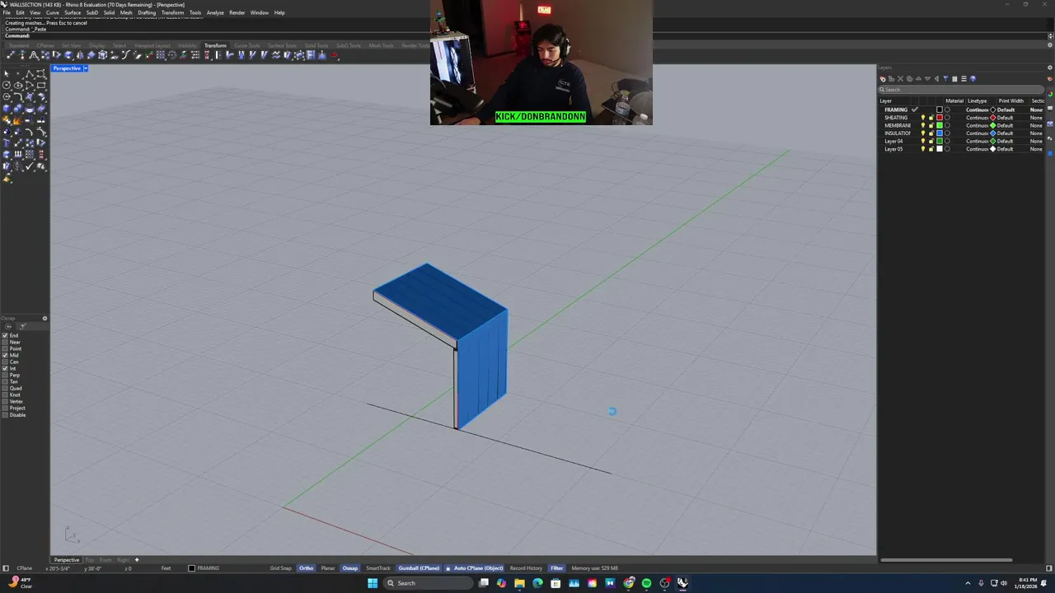Click the delete layer X icon

click(900, 79)
